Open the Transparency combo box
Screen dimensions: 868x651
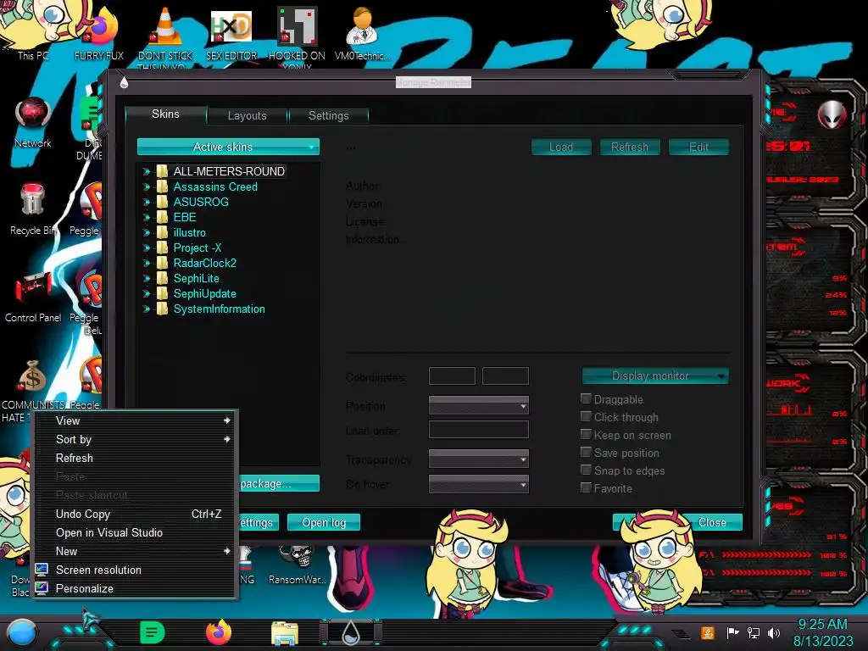pos(479,459)
